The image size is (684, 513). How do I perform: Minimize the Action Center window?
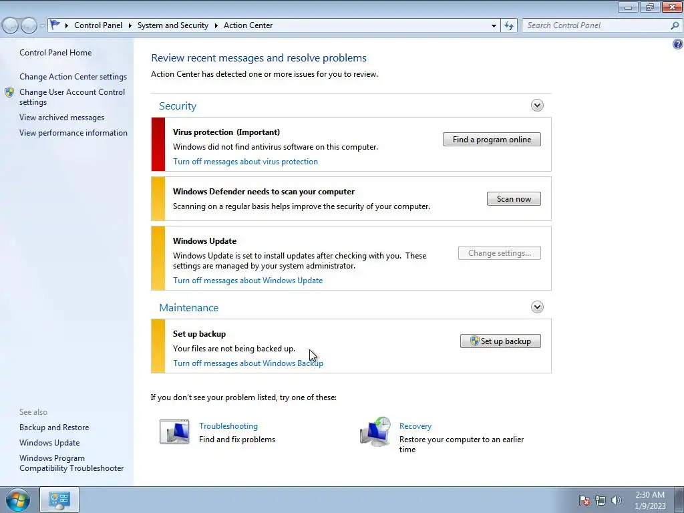click(x=628, y=7)
